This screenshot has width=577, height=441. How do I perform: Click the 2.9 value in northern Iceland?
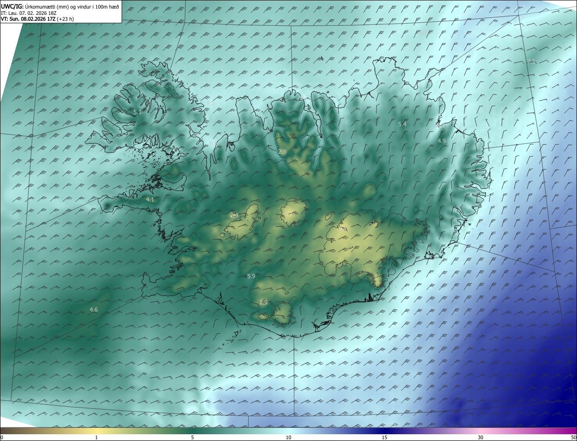click(282, 152)
